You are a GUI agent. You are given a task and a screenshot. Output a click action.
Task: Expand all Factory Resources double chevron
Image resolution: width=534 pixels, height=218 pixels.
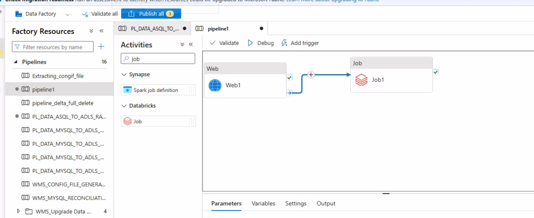tap(91, 31)
